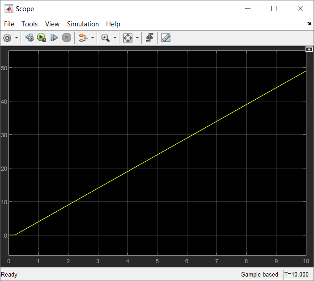Screen dimensions: 314x281
Task: Expand the Scale Axes options arrow
Action: tap(137, 38)
